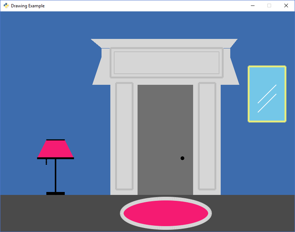Click the Python icon in title bar

pyautogui.click(x=6, y=6)
